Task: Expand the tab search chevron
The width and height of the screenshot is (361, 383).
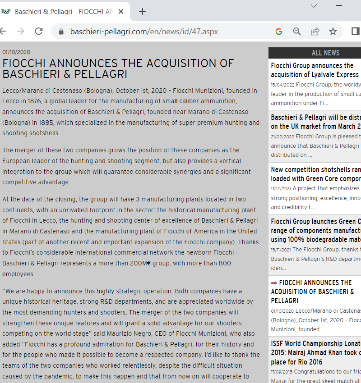Action: [314, 6]
